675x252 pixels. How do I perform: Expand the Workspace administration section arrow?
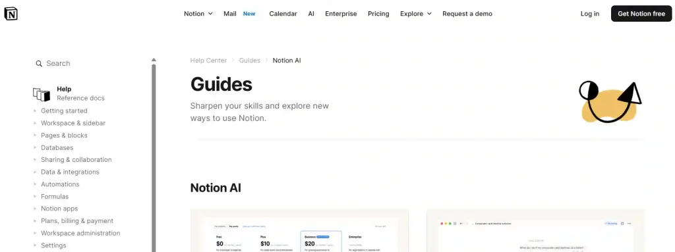coord(35,233)
